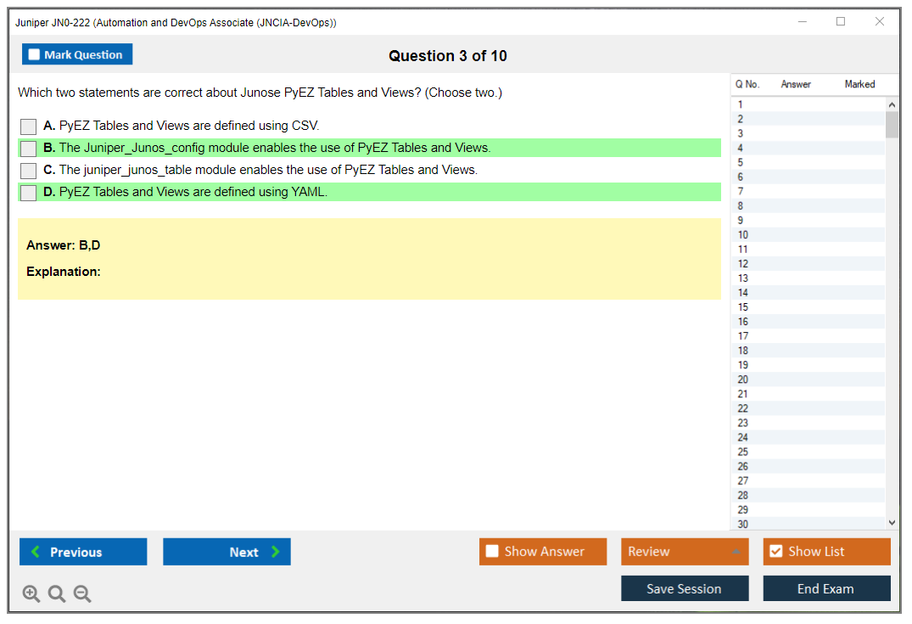This screenshot has width=912, height=624.
Task: Click the Save Session button
Action: pos(685,588)
